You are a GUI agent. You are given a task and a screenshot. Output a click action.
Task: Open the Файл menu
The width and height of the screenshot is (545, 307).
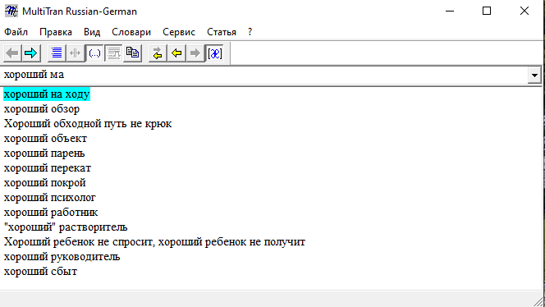click(16, 32)
